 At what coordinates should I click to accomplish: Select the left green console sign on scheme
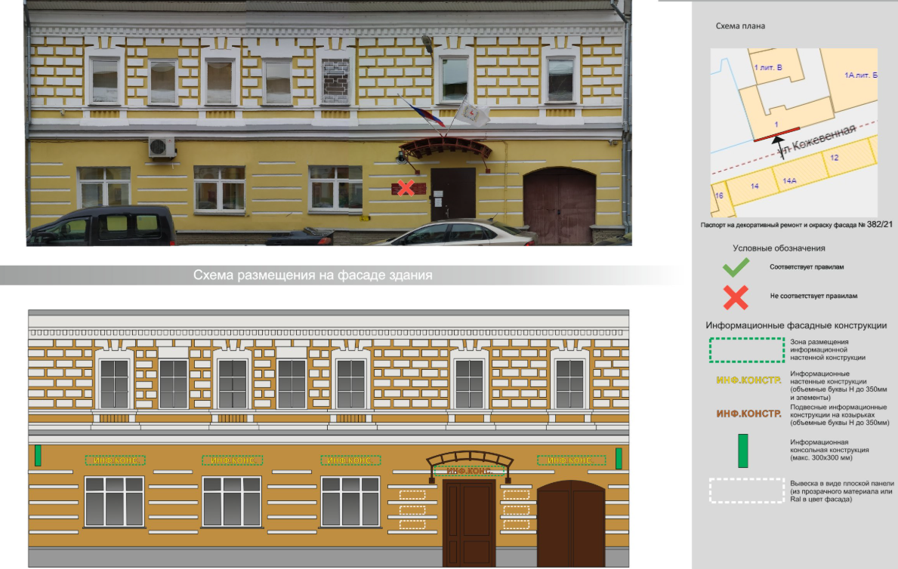click(x=38, y=456)
